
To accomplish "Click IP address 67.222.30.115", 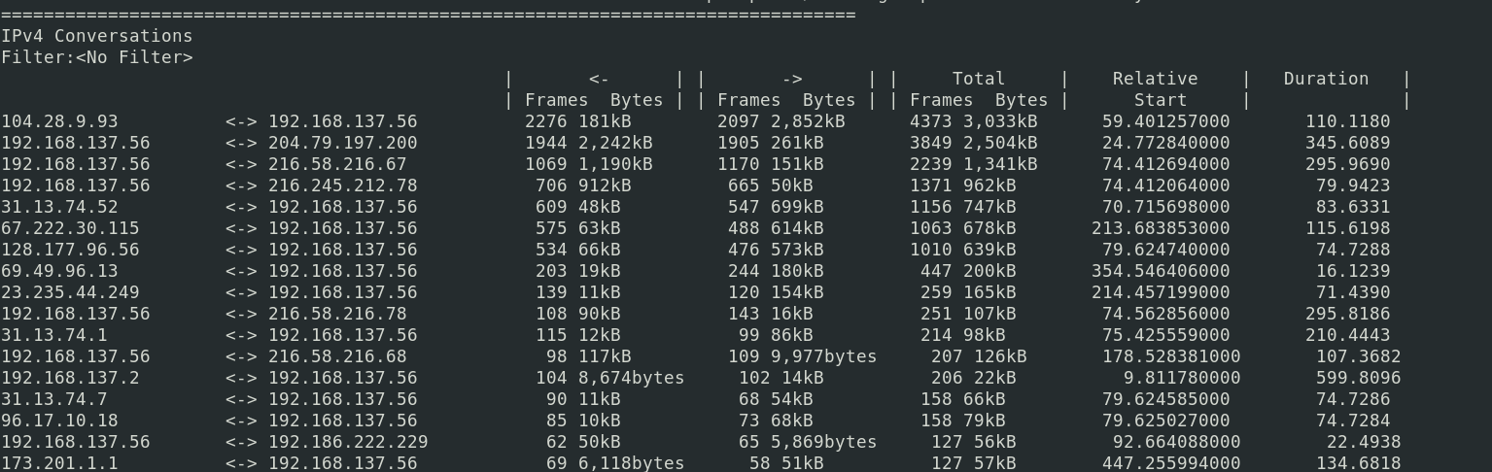I will point(70,228).
